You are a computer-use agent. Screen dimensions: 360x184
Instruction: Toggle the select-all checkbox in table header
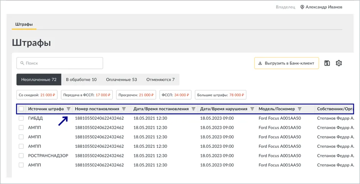coord(21,109)
